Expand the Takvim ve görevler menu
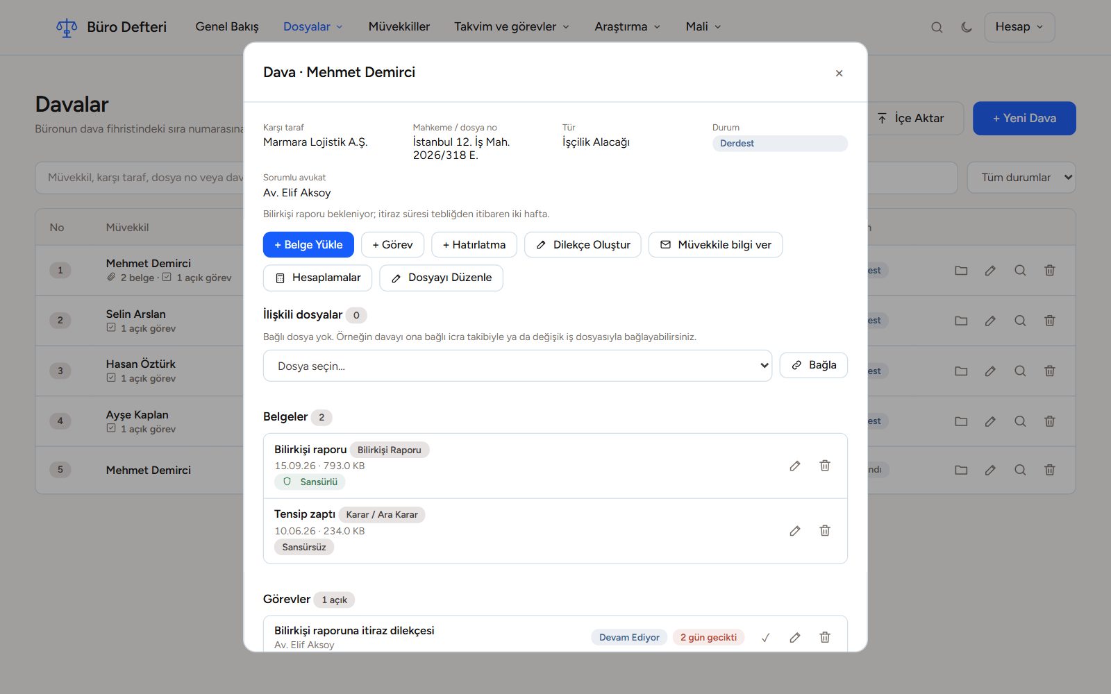Screen dimensions: 1111x694 tap(512, 26)
